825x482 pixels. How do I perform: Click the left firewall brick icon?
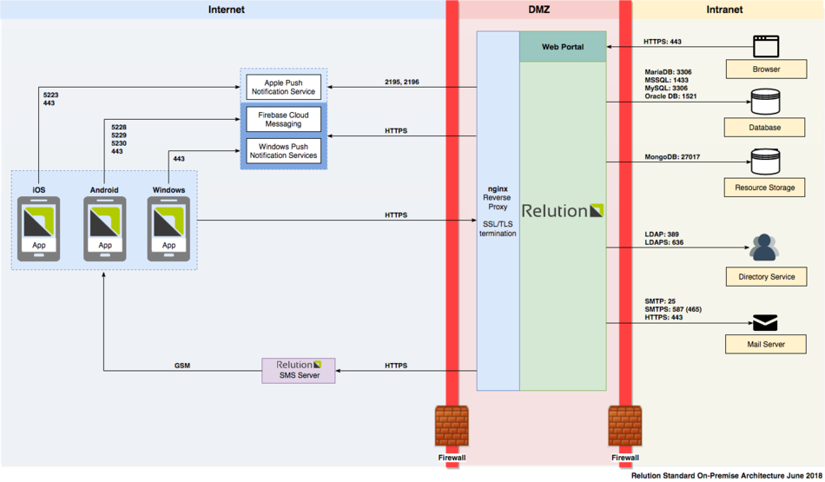[452, 426]
